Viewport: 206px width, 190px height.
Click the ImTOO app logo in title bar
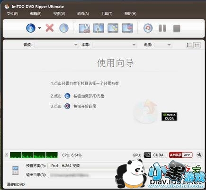[x=7, y=7]
